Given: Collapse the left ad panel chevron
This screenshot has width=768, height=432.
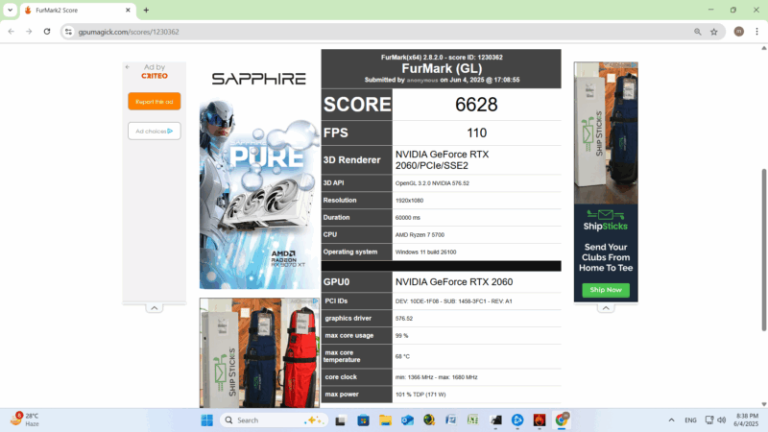Looking at the screenshot, I should 155,308.
